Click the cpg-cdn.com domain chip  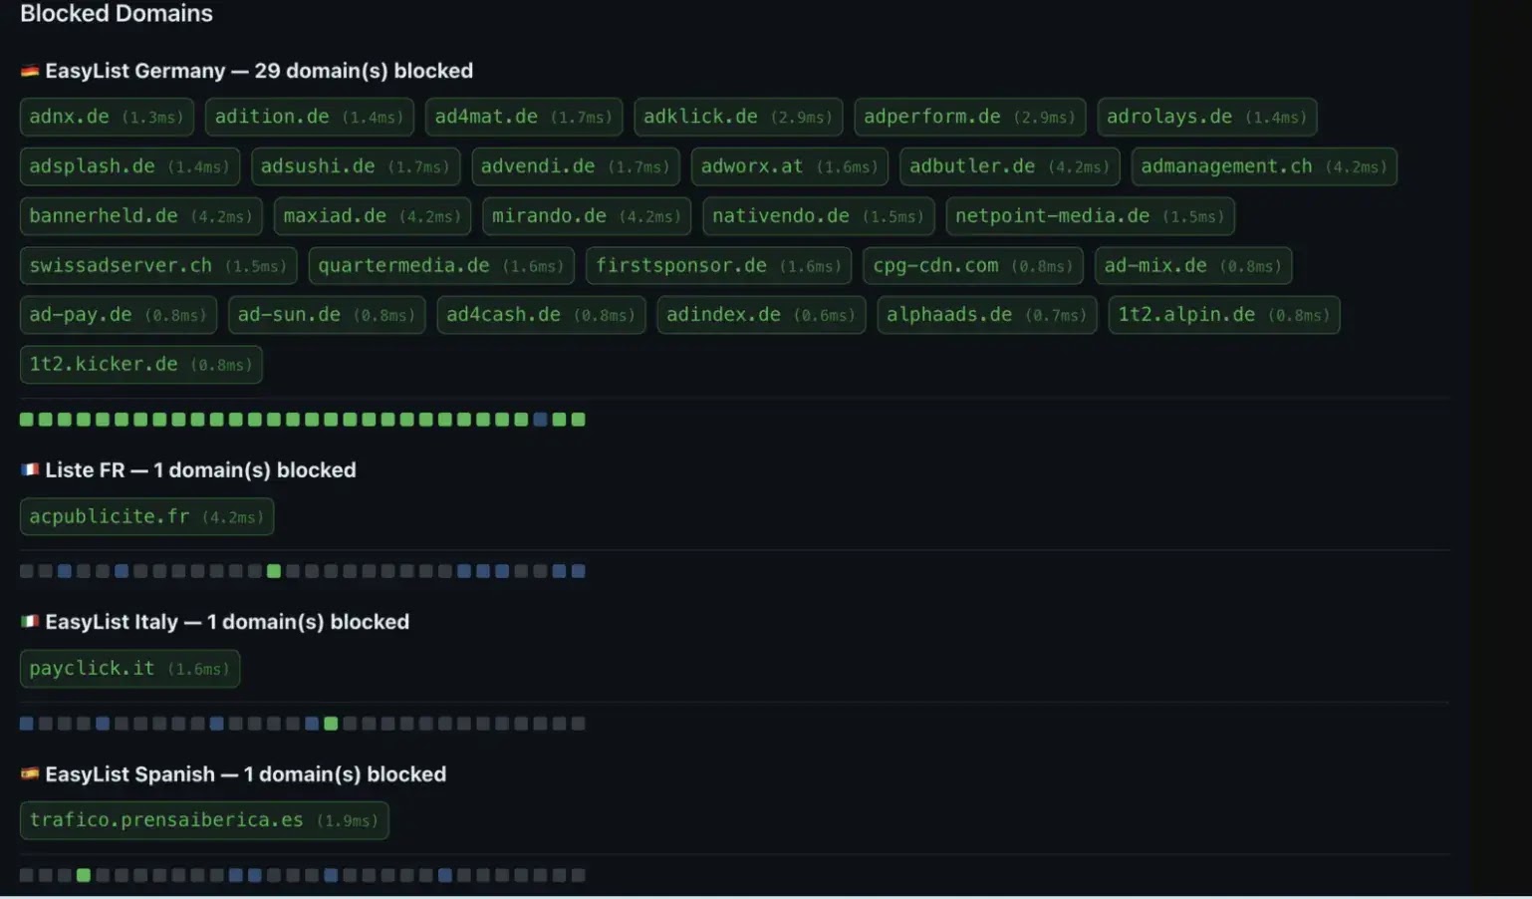[973, 266]
